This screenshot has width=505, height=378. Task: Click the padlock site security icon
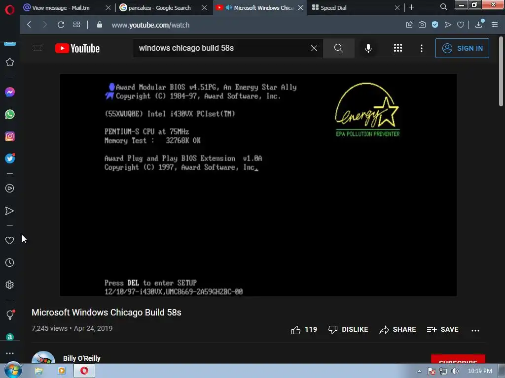coord(100,25)
